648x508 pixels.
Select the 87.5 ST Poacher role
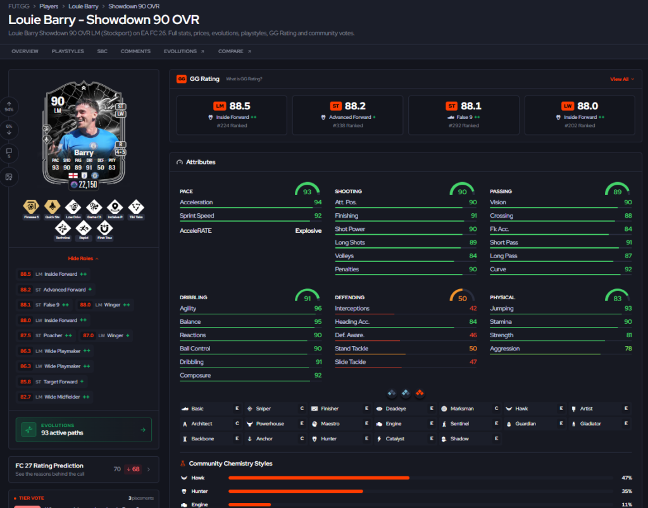click(46, 335)
